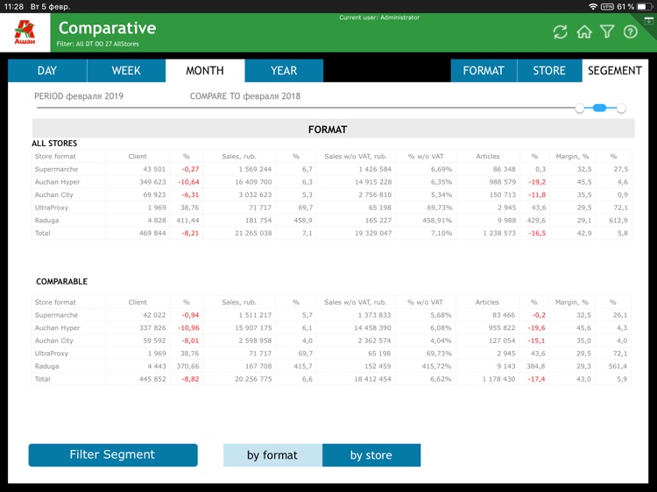
Task: Click the value 21 265 038
Action: [x=253, y=233]
